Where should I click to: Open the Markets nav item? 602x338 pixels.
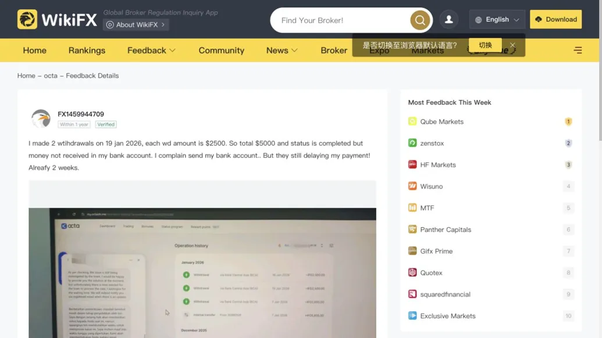pos(428,51)
